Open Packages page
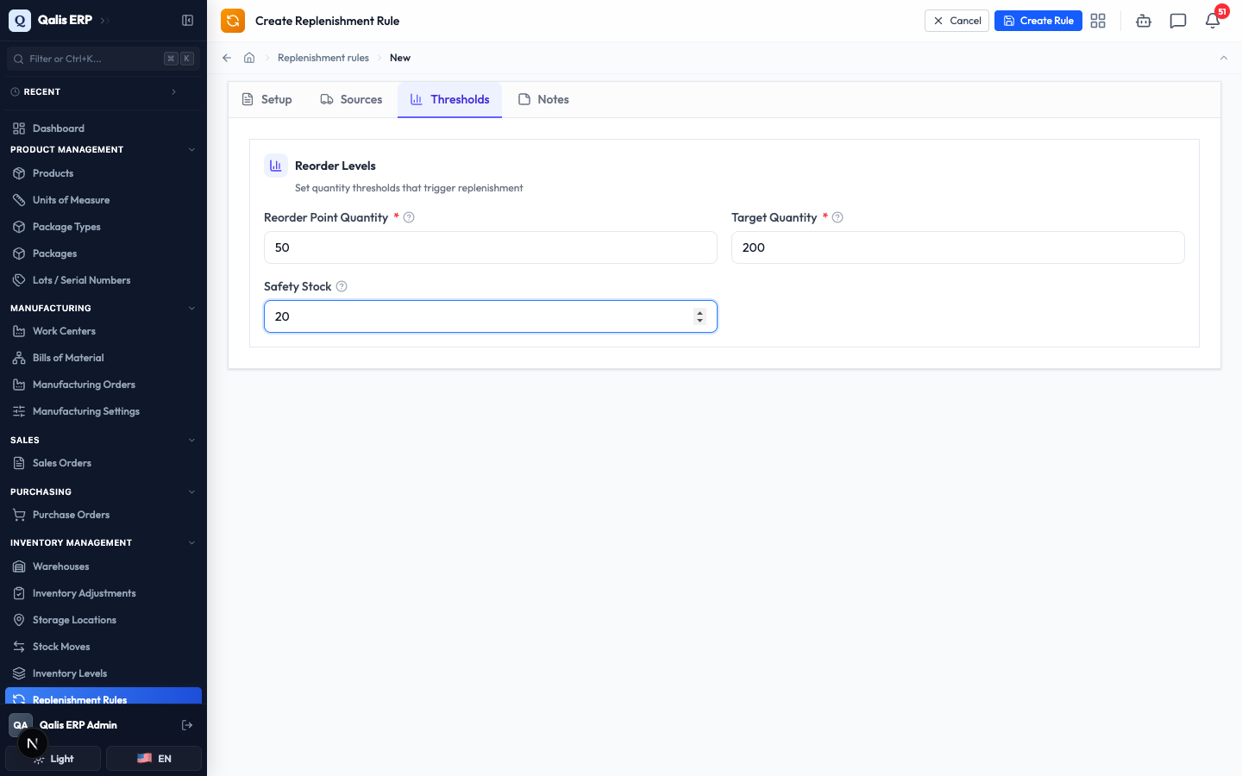1242x776 pixels. 103,253
